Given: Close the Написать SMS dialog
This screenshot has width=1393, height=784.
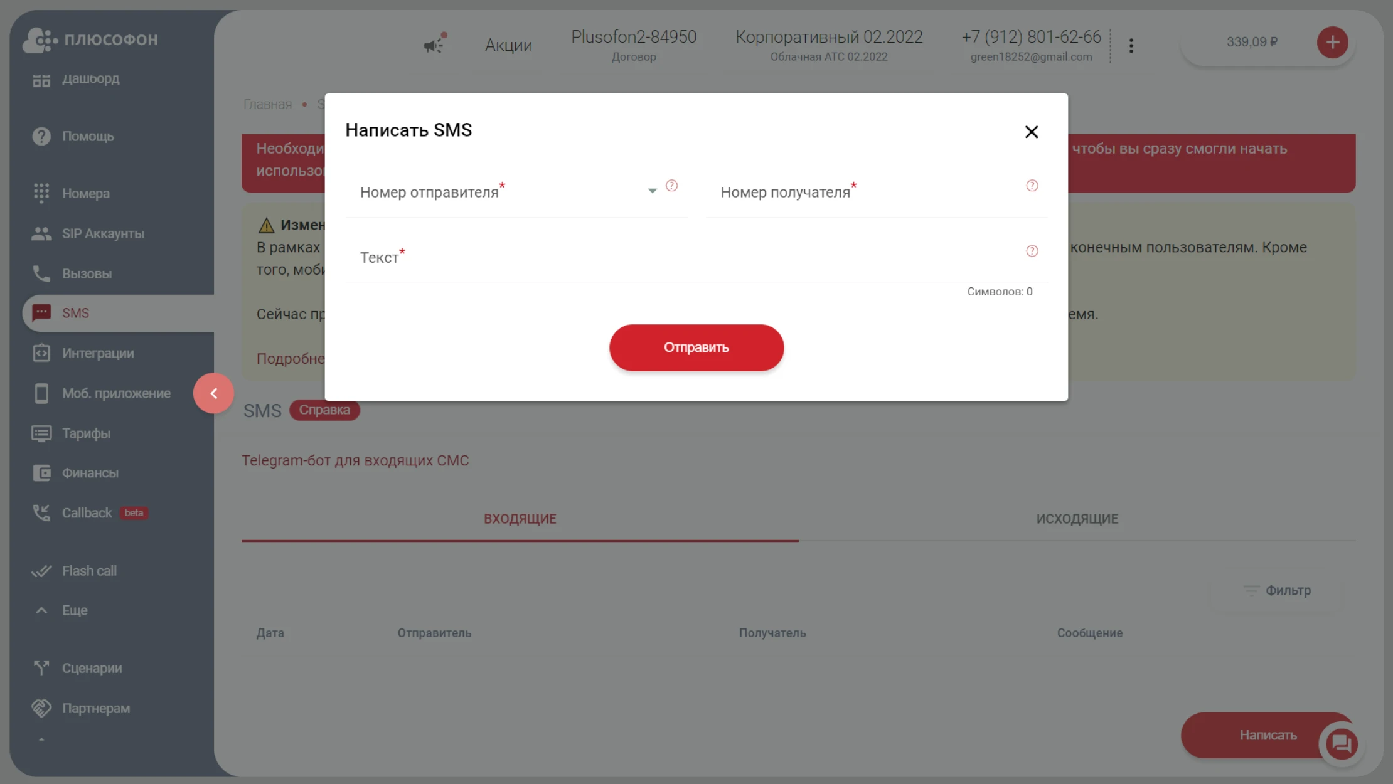Looking at the screenshot, I should point(1031,132).
